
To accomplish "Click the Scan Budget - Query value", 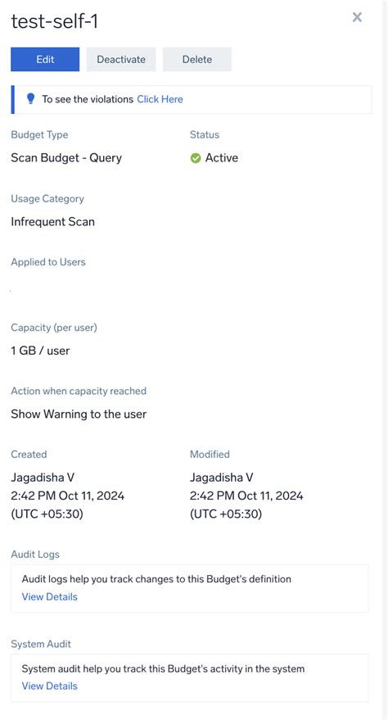I will tap(66, 158).
